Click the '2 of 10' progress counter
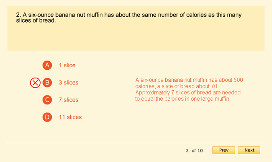Screen dimensions: 272x162 click(194, 151)
